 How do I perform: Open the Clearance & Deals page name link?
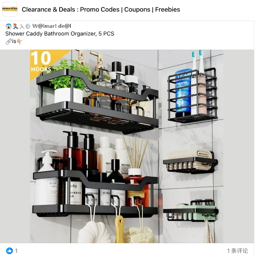click(101, 10)
